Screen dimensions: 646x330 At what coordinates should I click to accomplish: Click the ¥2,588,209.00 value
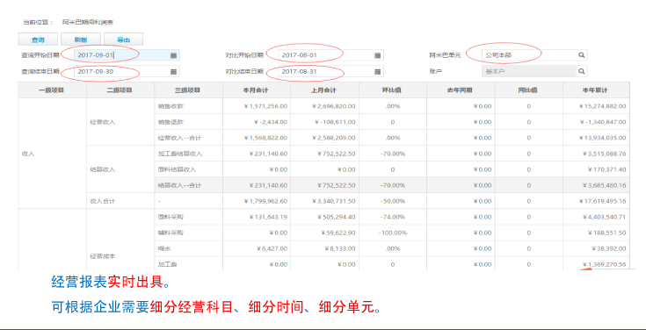pyautogui.click(x=333, y=138)
